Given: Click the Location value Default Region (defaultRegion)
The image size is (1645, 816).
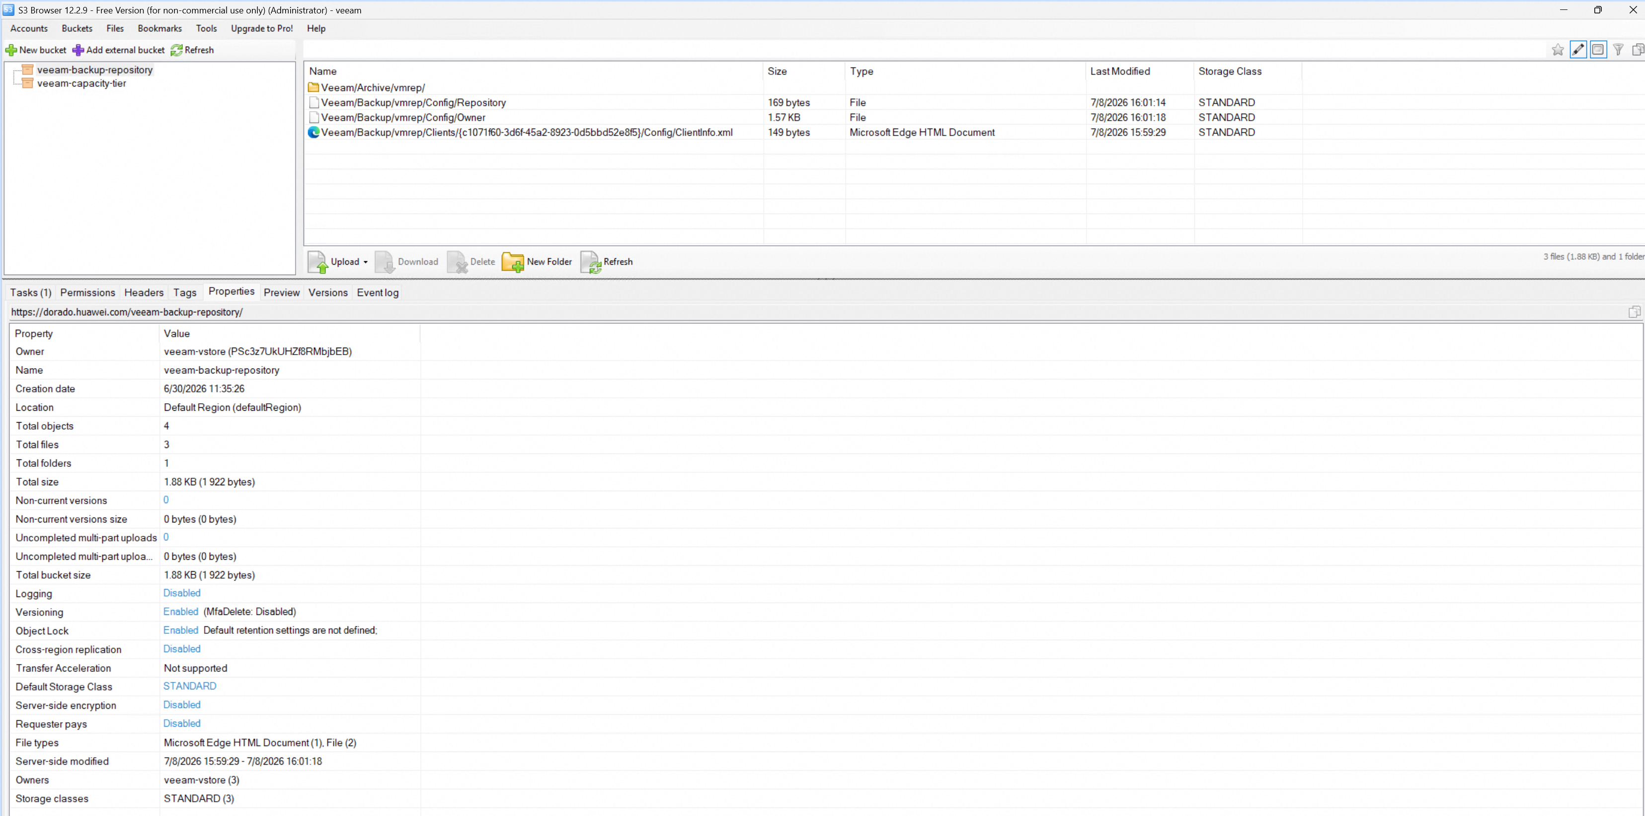Looking at the screenshot, I should (233, 407).
